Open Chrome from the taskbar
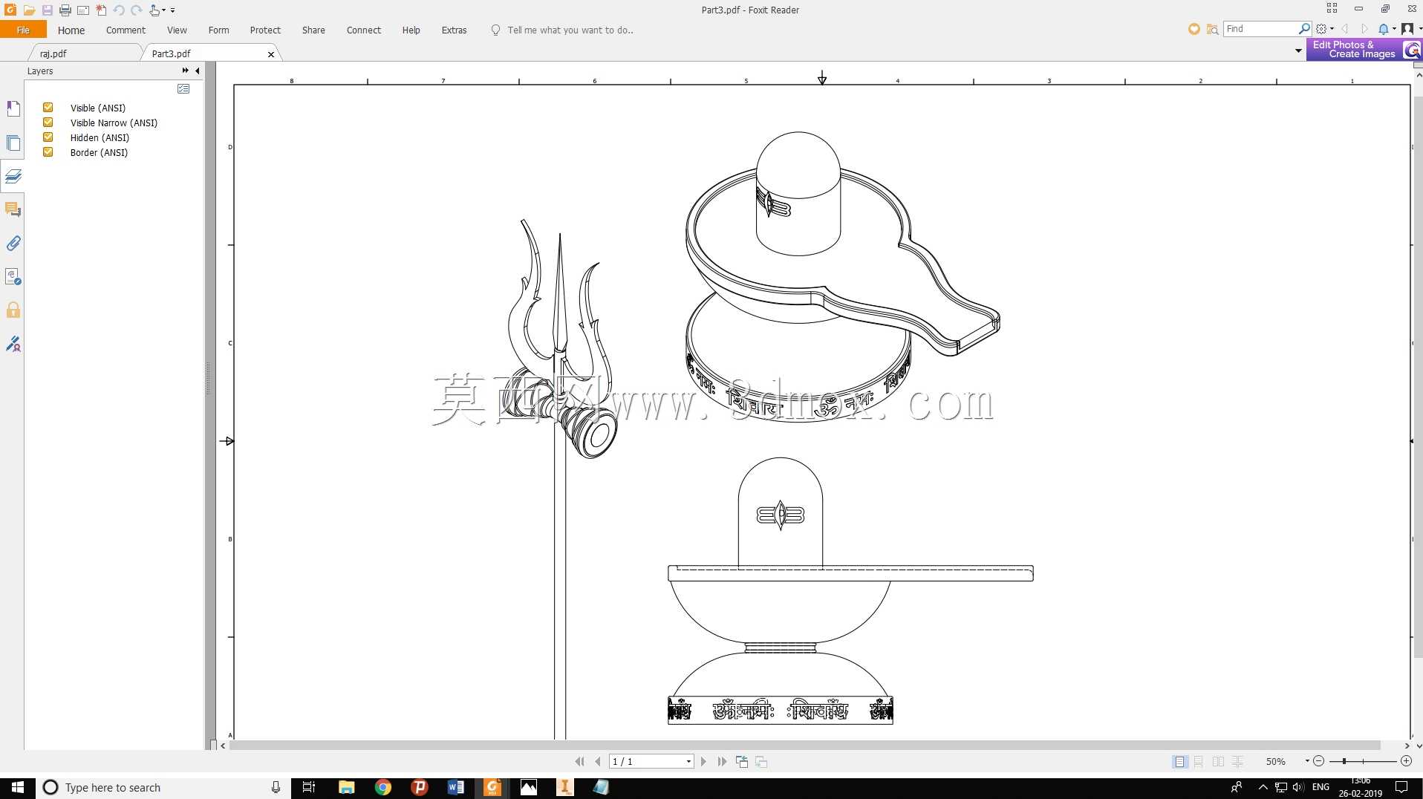Screen dimensions: 1423x799 click(x=383, y=788)
